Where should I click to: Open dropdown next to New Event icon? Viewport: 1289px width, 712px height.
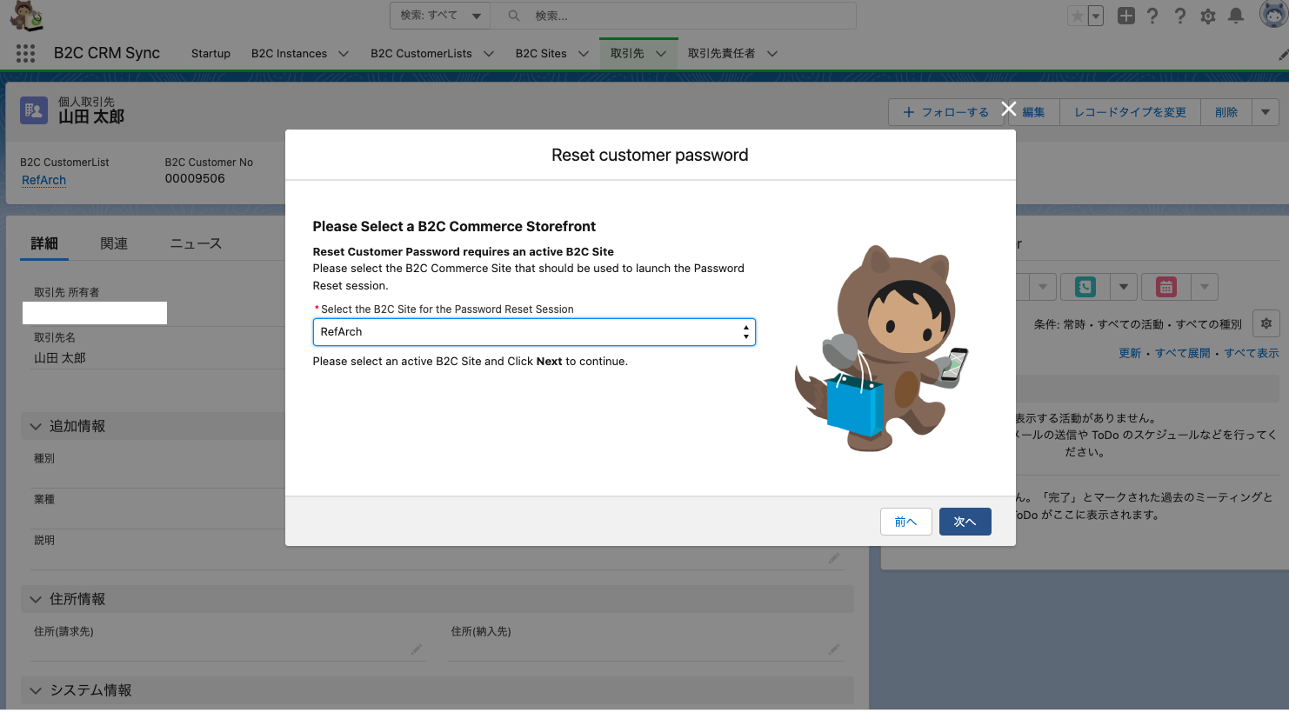(x=1205, y=287)
